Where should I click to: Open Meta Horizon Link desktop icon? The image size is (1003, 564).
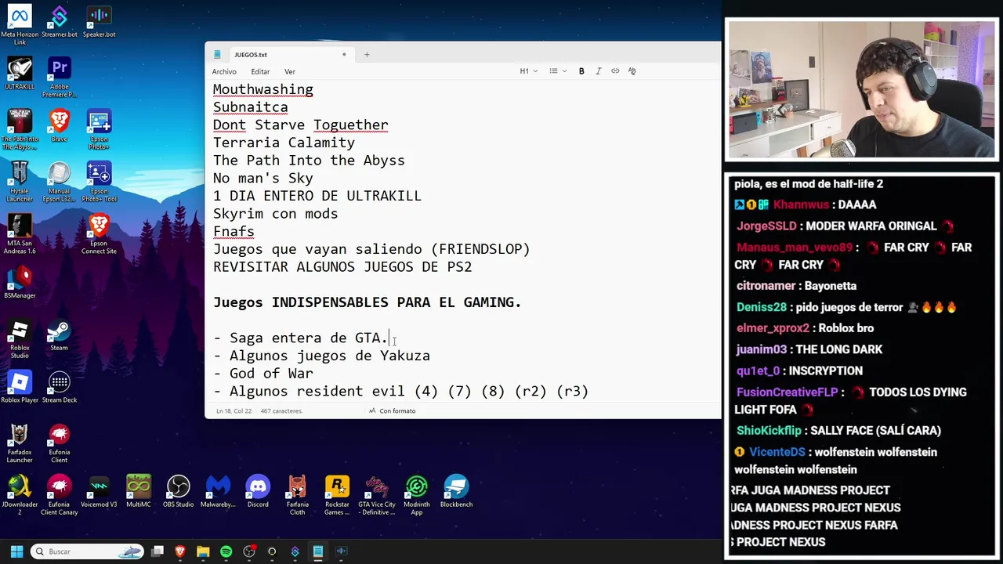point(20,26)
